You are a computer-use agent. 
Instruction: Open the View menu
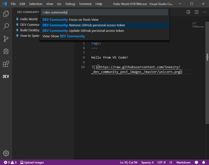click(50, 4)
